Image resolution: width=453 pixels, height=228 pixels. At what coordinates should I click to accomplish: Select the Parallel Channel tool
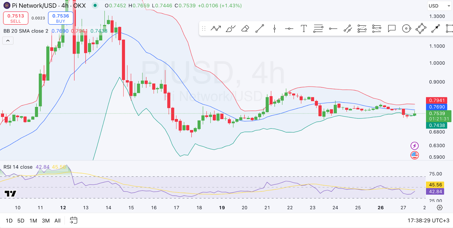(x=348, y=28)
